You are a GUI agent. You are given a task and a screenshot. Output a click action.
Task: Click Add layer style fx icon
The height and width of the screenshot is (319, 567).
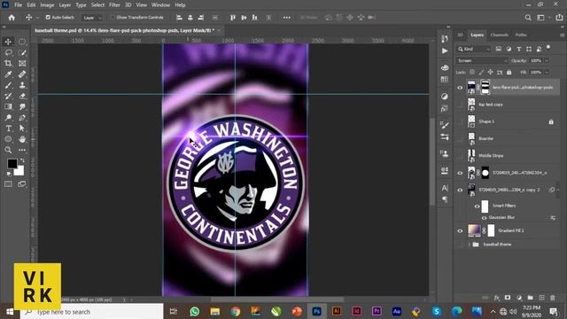(497, 298)
